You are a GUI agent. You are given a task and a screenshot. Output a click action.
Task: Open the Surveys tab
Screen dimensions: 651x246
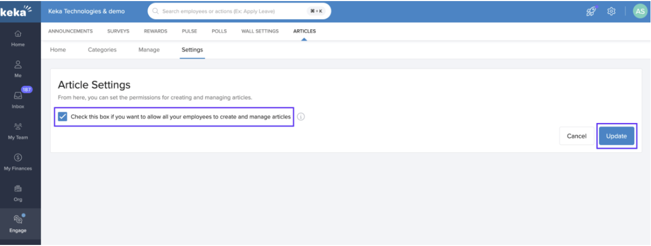point(118,31)
